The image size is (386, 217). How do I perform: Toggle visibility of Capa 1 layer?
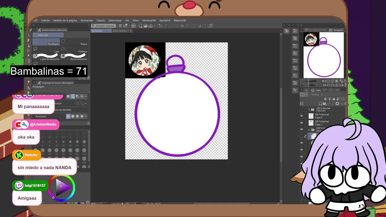302,123
